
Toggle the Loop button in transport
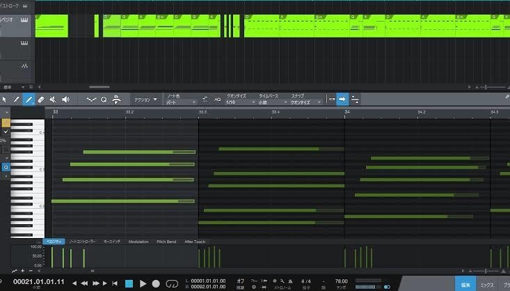[172, 284]
